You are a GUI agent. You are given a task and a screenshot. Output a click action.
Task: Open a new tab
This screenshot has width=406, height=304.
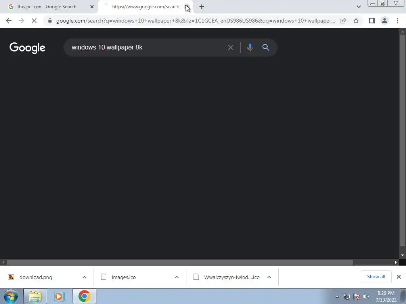[202, 7]
